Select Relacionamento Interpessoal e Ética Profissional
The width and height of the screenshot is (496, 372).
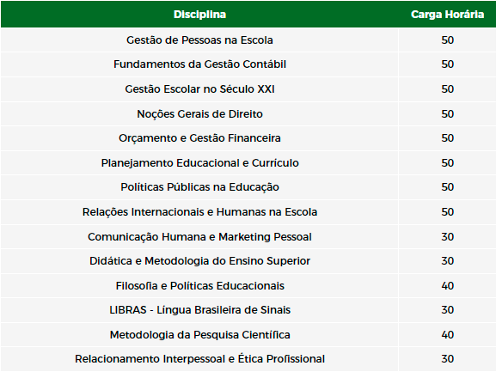pyautogui.click(x=199, y=359)
